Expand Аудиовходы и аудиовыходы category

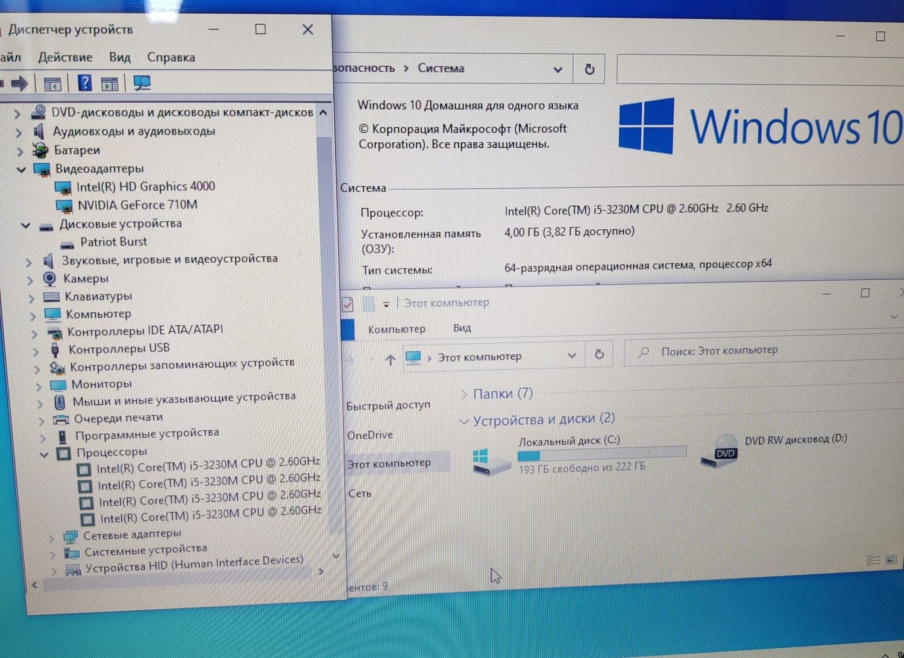pyautogui.click(x=19, y=132)
